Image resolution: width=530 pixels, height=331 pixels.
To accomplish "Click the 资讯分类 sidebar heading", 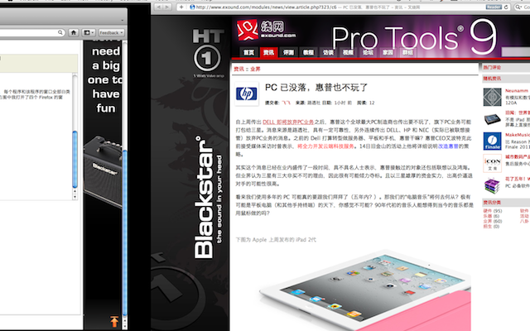I will click(492, 202).
